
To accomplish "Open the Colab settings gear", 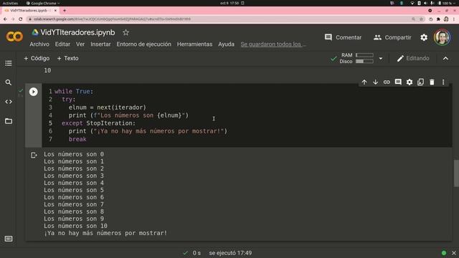I will 424,37.
